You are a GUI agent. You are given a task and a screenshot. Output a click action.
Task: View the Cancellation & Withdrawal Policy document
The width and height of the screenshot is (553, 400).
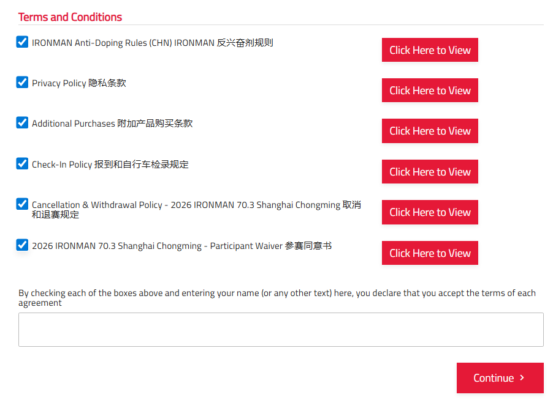[430, 212]
